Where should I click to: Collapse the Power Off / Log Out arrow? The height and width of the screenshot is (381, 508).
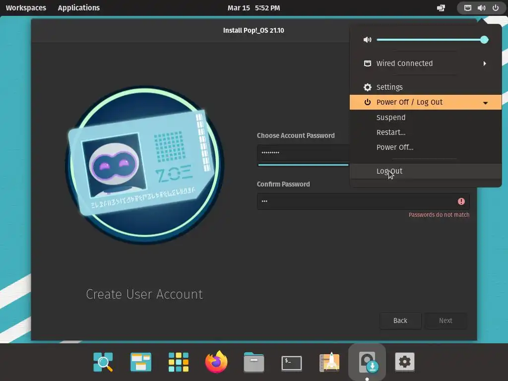pyautogui.click(x=485, y=103)
